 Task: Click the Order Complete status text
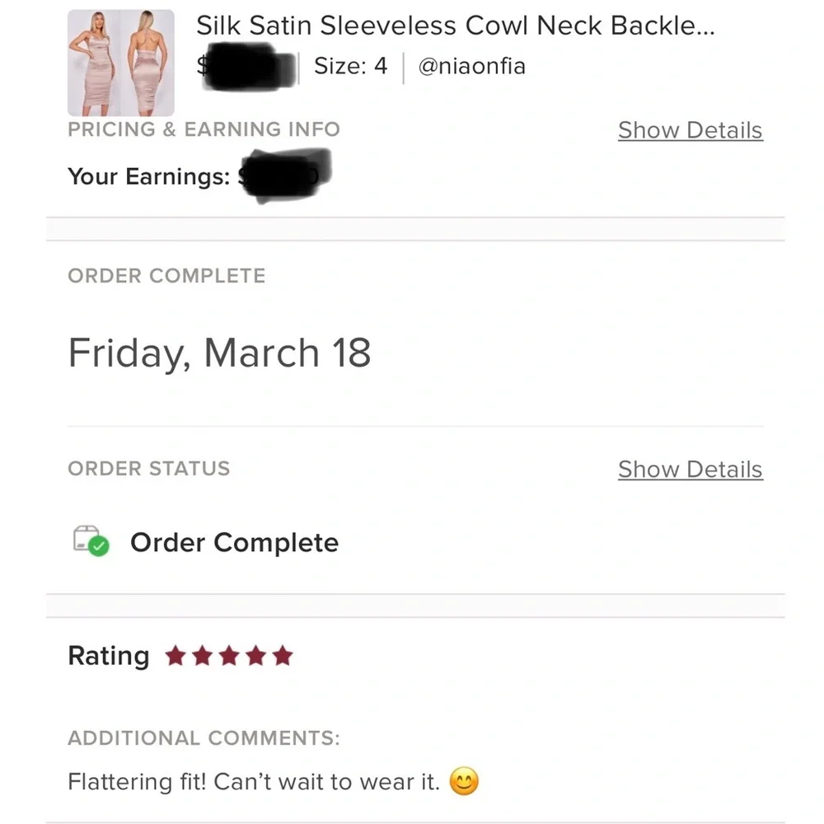pyautogui.click(x=234, y=542)
